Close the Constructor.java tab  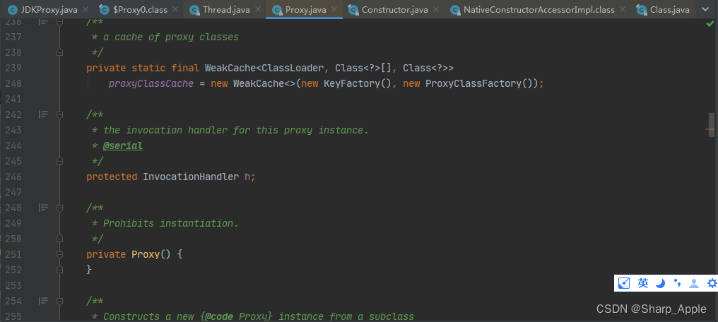coord(435,9)
